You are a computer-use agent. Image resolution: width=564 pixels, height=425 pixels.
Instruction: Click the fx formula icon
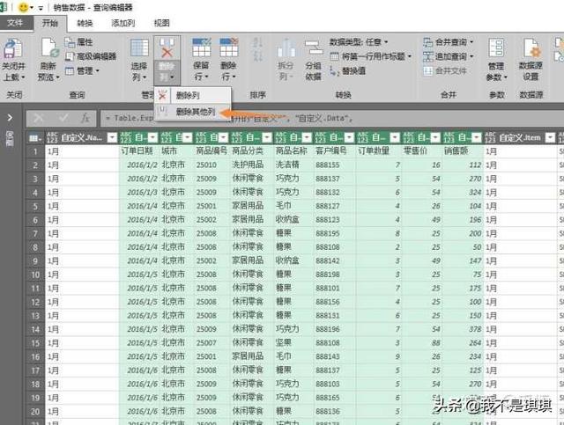pos(85,118)
